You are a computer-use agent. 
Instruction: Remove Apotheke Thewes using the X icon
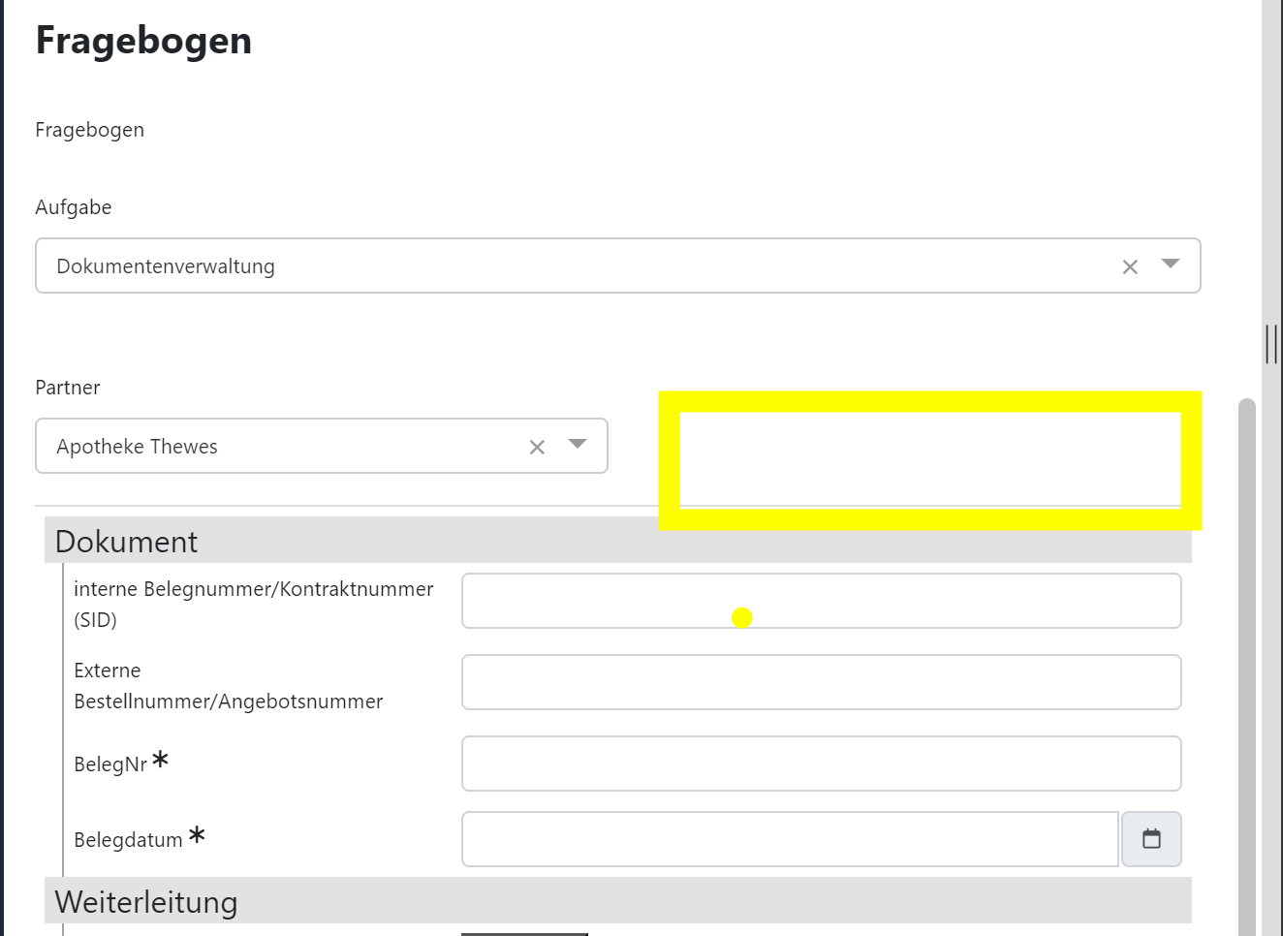(537, 447)
